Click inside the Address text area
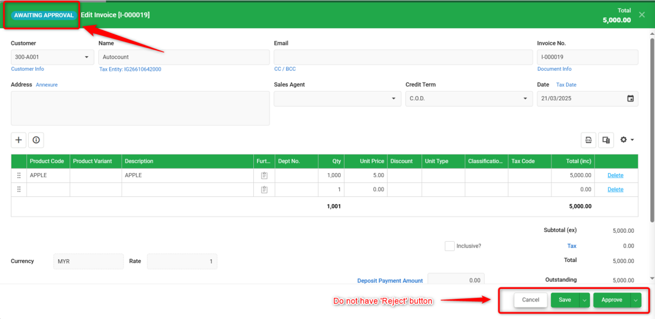Viewport: 655px width, 319px height. point(140,108)
